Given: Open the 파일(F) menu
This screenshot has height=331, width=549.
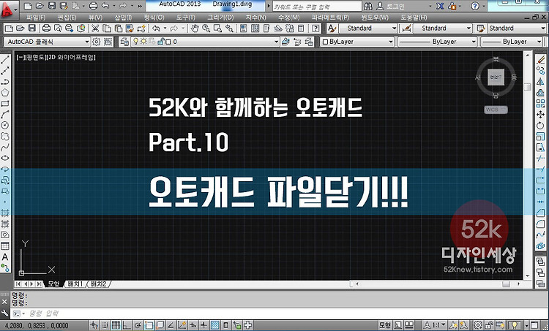Looking at the screenshot, I should 36,17.
